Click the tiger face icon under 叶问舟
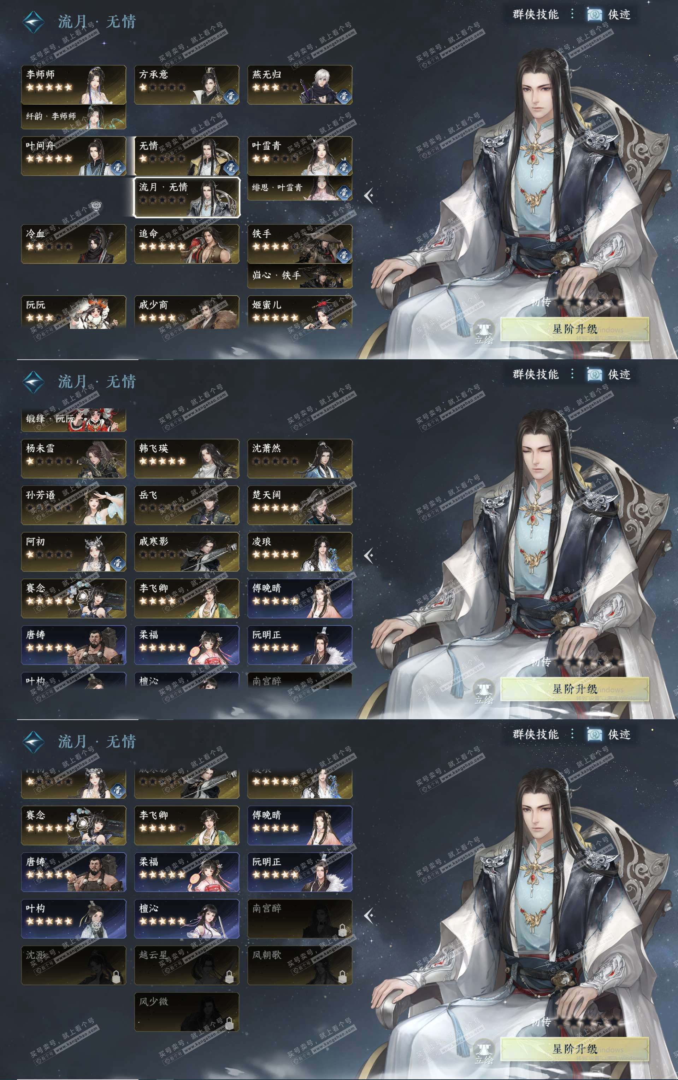The height and width of the screenshot is (1080, 678). click(x=95, y=206)
